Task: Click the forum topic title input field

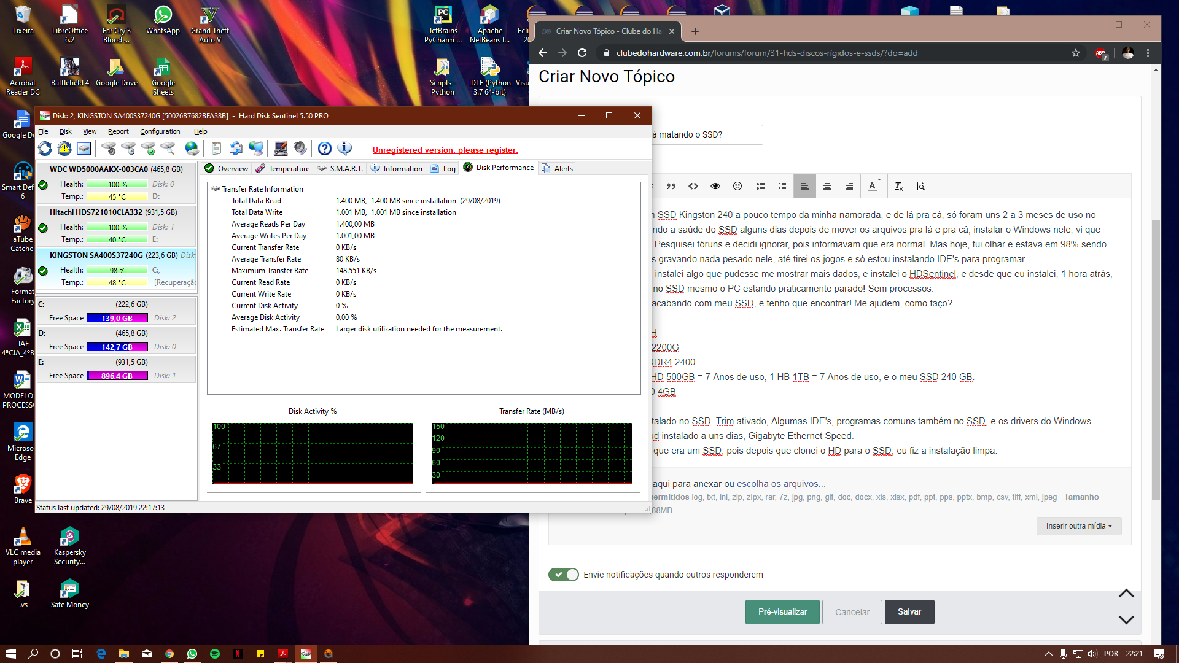Action: pos(706,134)
